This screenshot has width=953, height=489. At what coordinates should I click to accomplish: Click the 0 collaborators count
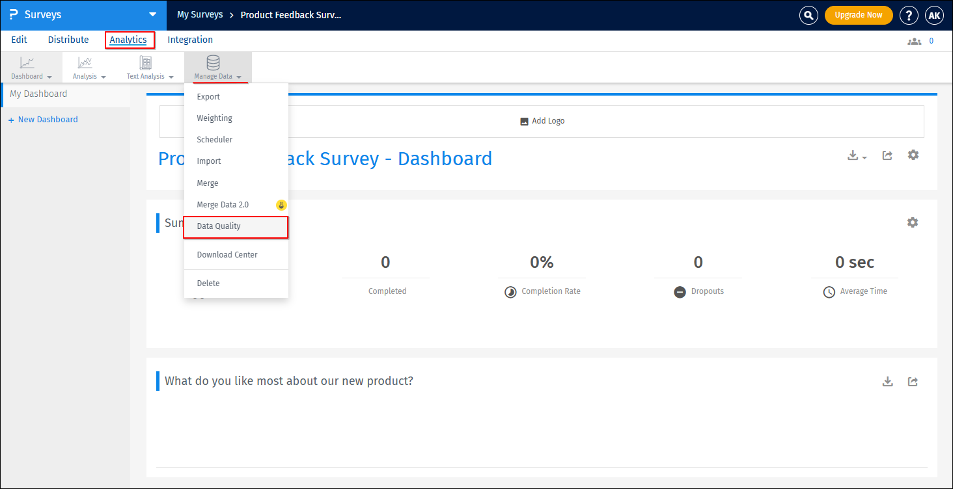[931, 41]
